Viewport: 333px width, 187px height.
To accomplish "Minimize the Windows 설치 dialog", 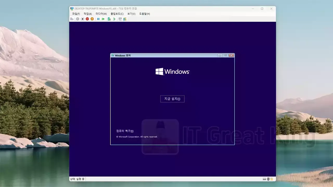I will 220,55.
